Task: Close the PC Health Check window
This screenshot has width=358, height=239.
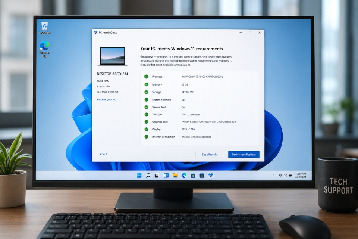Action: [x=260, y=33]
